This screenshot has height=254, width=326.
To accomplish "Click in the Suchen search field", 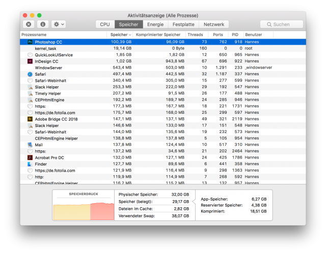I will [x=282, y=24].
